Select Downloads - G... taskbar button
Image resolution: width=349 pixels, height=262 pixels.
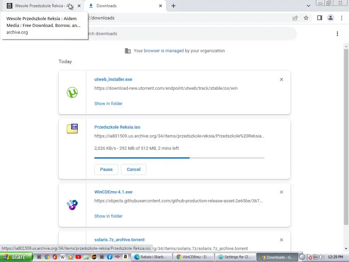pyautogui.click(x=277, y=257)
